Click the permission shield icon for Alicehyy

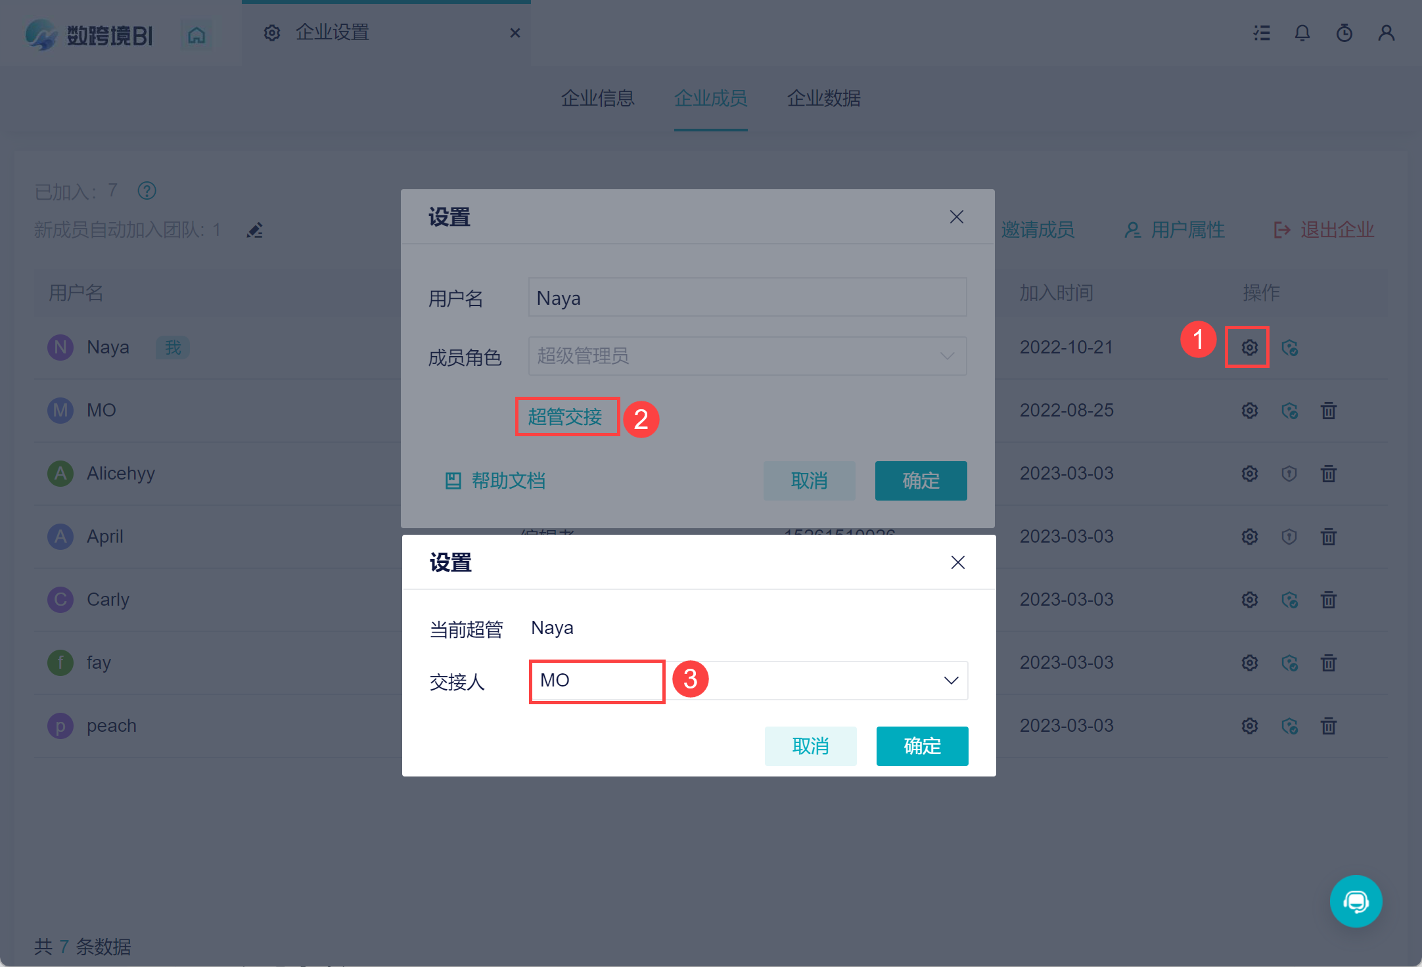click(1289, 474)
